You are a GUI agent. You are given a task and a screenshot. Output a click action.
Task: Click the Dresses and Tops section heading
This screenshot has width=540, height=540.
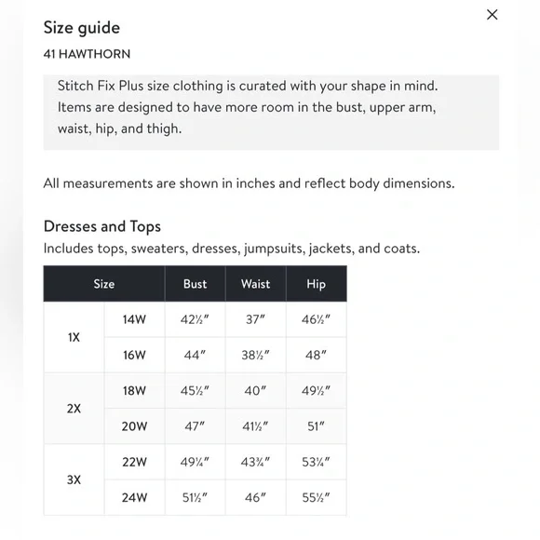point(102,226)
